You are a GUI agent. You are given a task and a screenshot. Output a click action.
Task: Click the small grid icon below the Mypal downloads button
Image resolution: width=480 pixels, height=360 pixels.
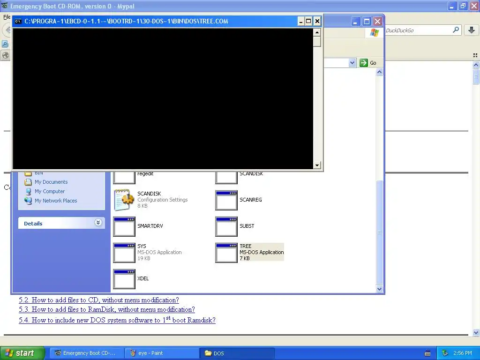click(x=475, y=55)
